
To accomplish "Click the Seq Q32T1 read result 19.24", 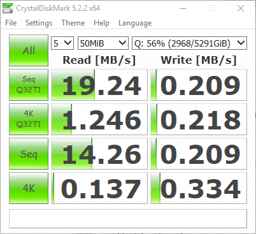I will tap(99, 85).
